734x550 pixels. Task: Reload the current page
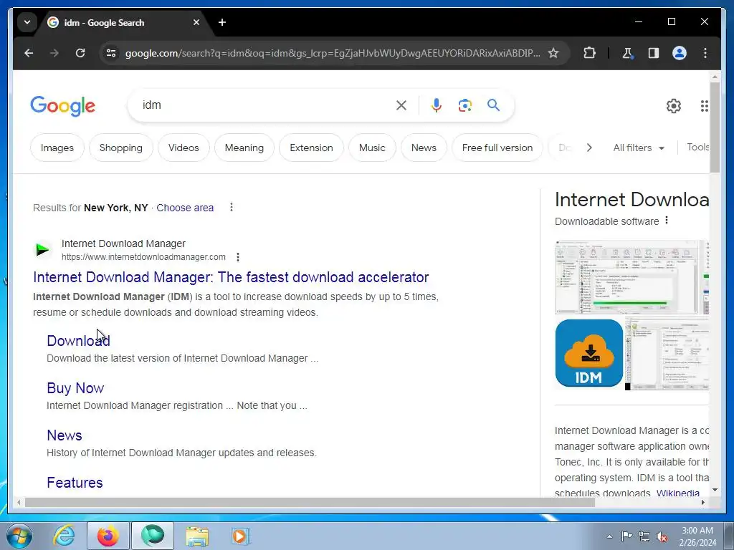[x=80, y=53]
